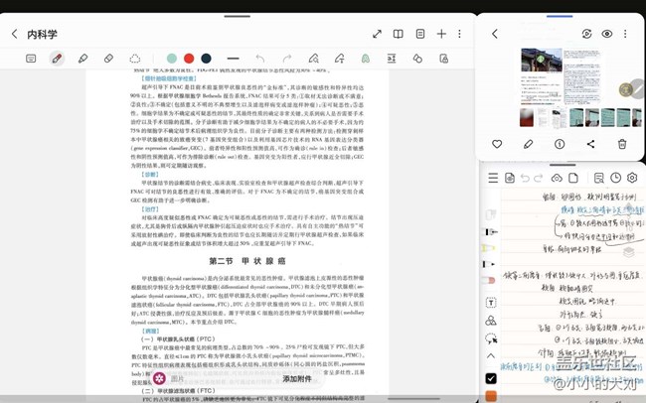Select the red pen color swatch
Image resolution: width=646 pixels, height=403 pixels.
[x=189, y=59]
